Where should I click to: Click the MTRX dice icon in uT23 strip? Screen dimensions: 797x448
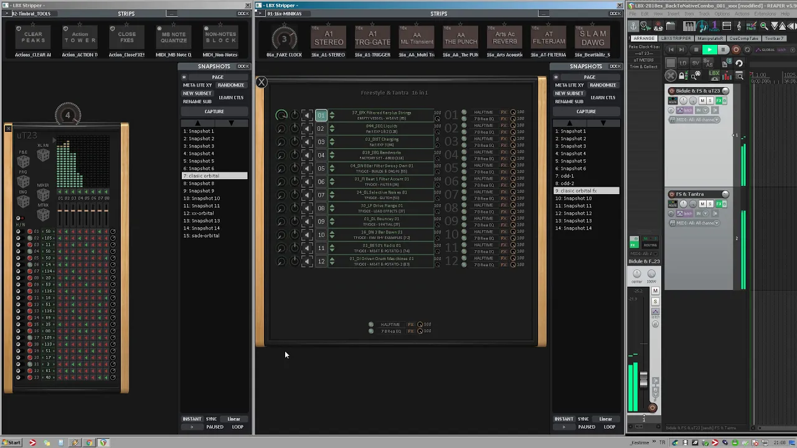coord(44,215)
